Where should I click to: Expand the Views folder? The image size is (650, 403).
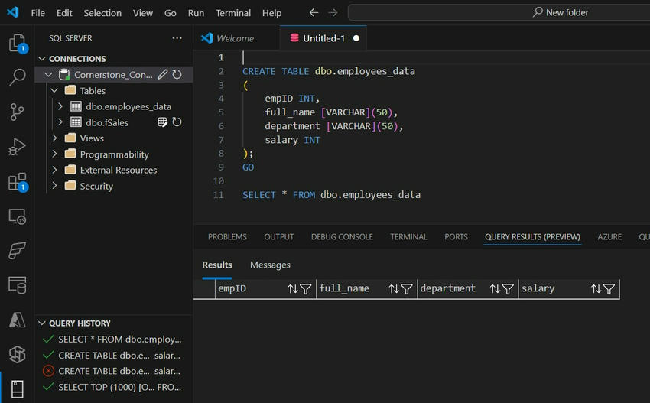pyautogui.click(x=55, y=138)
